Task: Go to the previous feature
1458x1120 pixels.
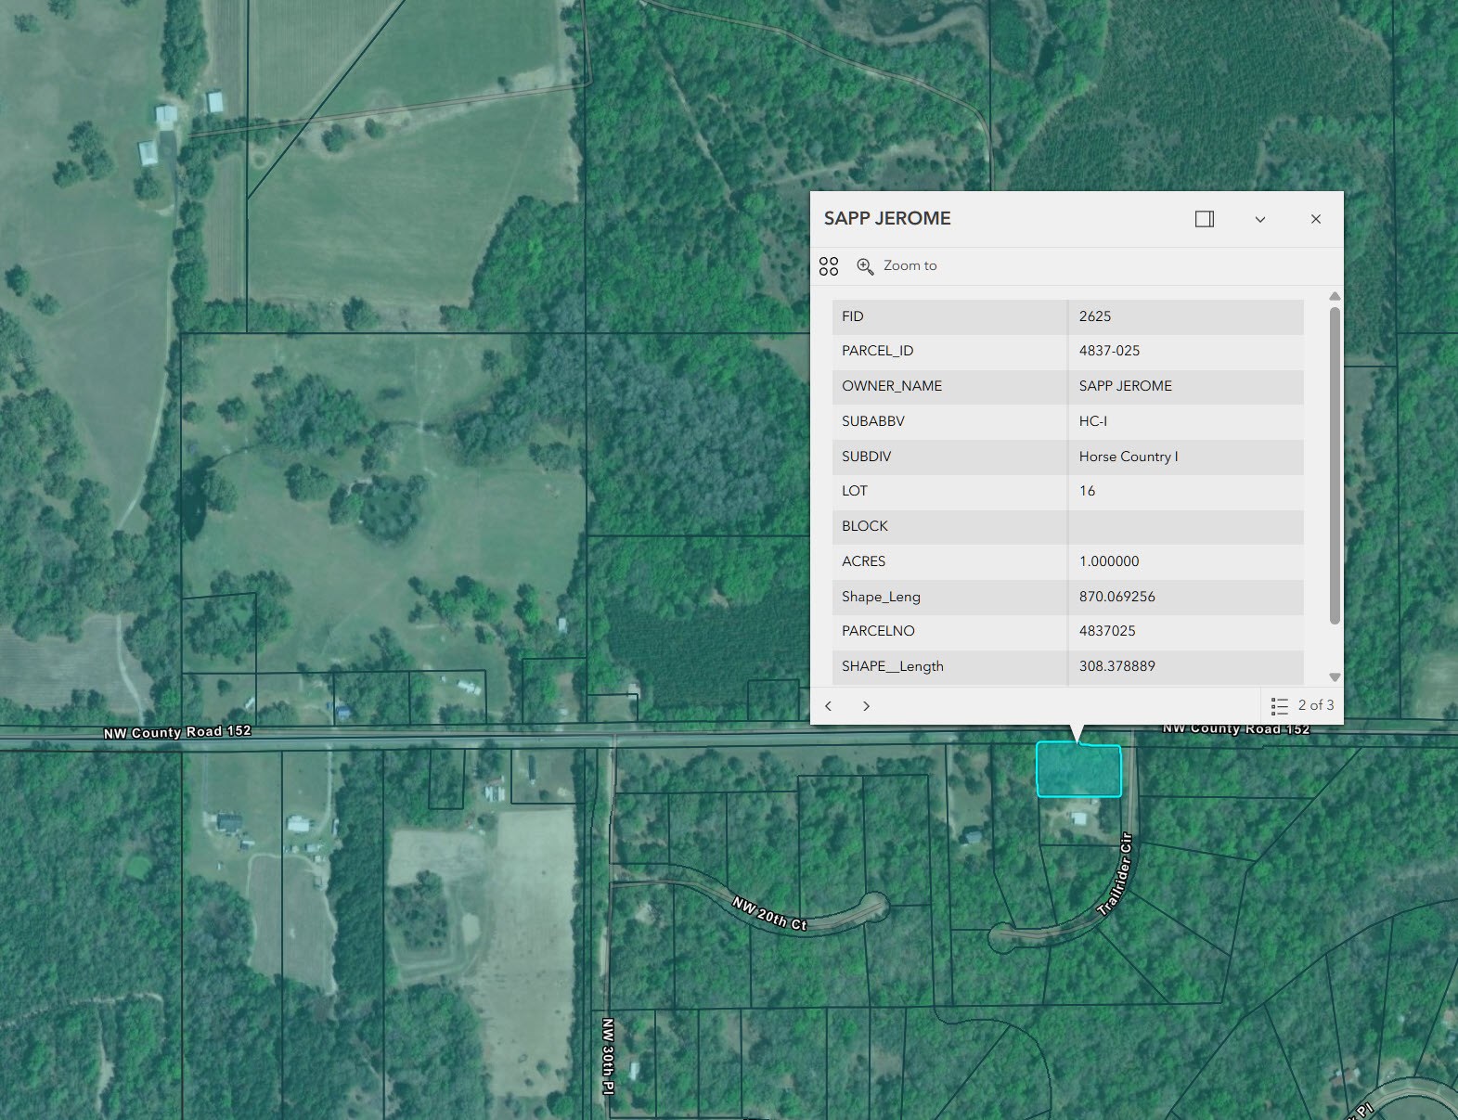Action: coord(829,706)
